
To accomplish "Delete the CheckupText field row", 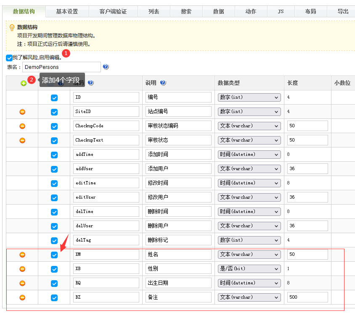I will pos(23,140).
